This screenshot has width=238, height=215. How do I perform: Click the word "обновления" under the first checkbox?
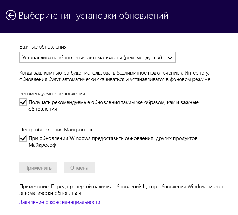pyautogui.click(x=42, y=109)
